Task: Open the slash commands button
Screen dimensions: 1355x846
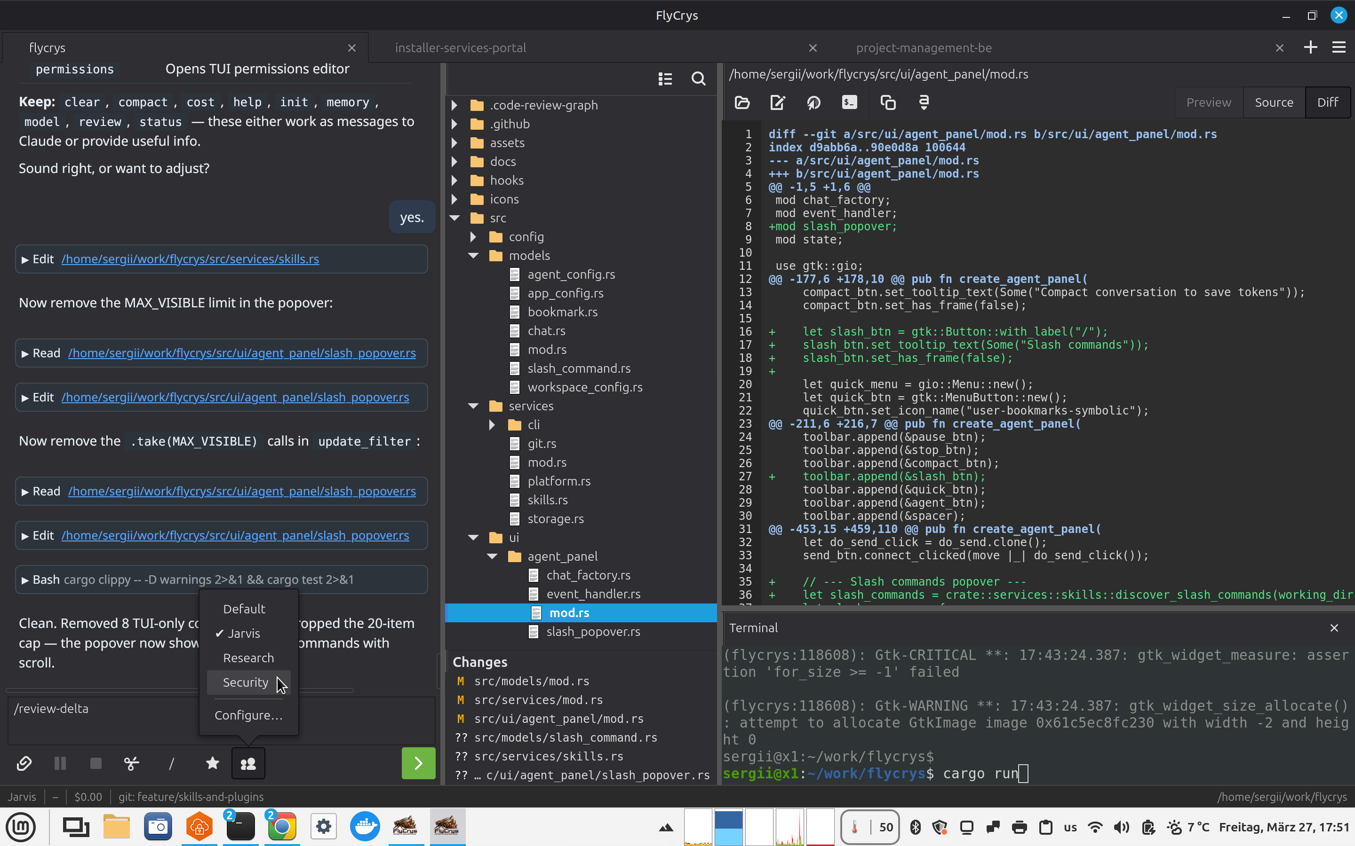Action: tap(171, 763)
